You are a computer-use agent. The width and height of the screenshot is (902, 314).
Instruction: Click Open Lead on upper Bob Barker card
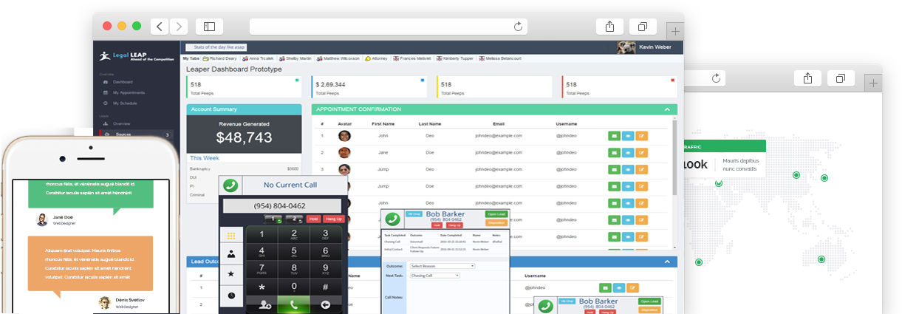tap(496, 214)
